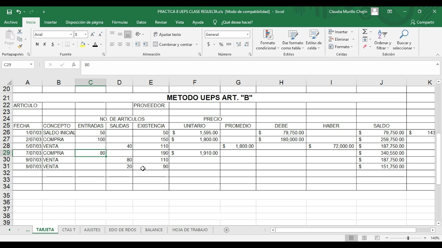
Task: Toggle underline formatting S
Action: pyautogui.click(x=52, y=44)
